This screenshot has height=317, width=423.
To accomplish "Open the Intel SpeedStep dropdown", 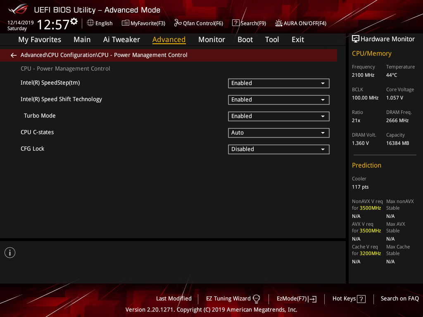I will pyautogui.click(x=279, y=83).
